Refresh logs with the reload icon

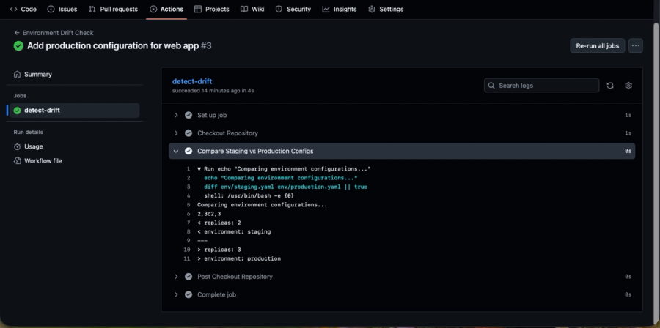point(610,85)
